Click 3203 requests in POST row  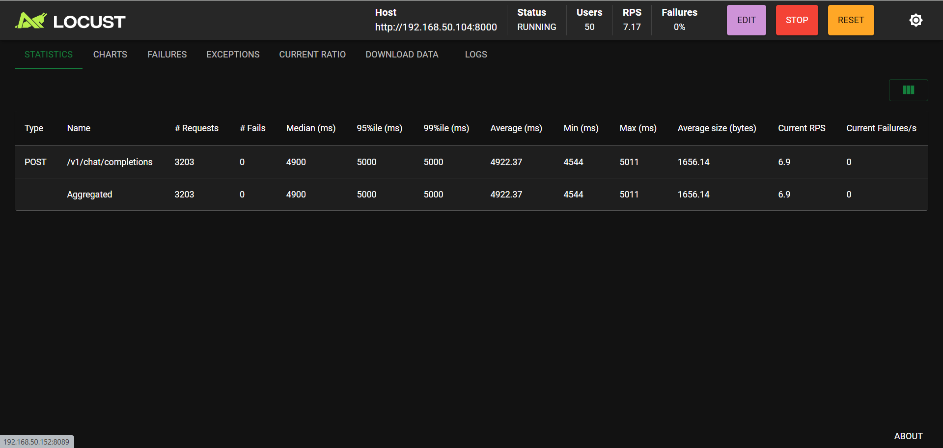[184, 162]
